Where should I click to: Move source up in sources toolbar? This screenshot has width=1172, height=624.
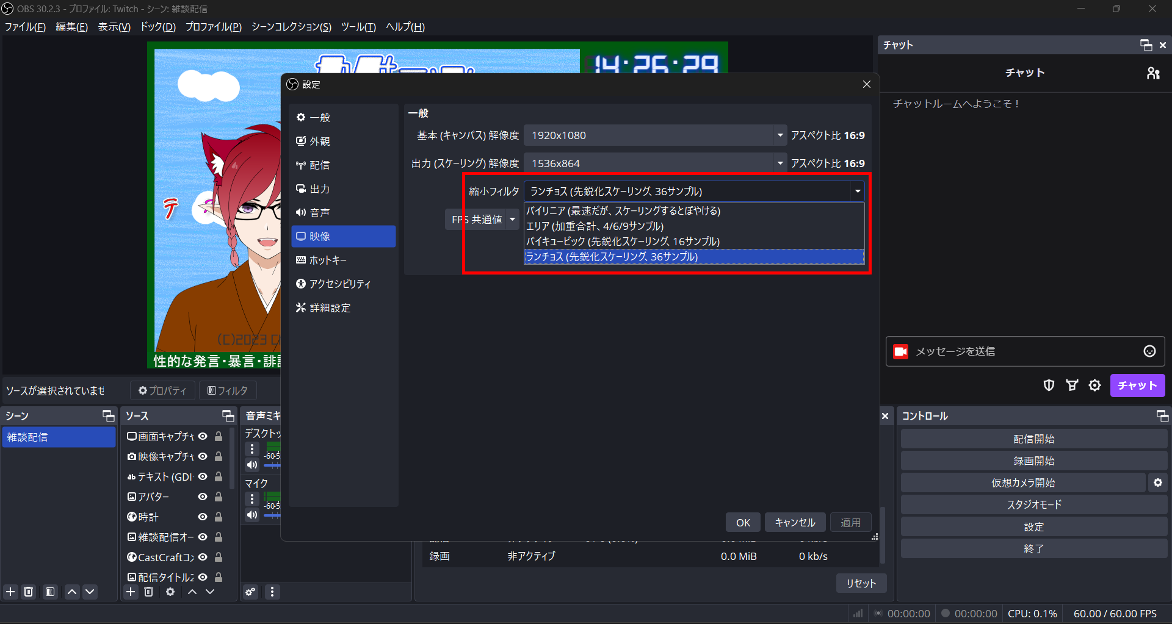tap(192, 592)
